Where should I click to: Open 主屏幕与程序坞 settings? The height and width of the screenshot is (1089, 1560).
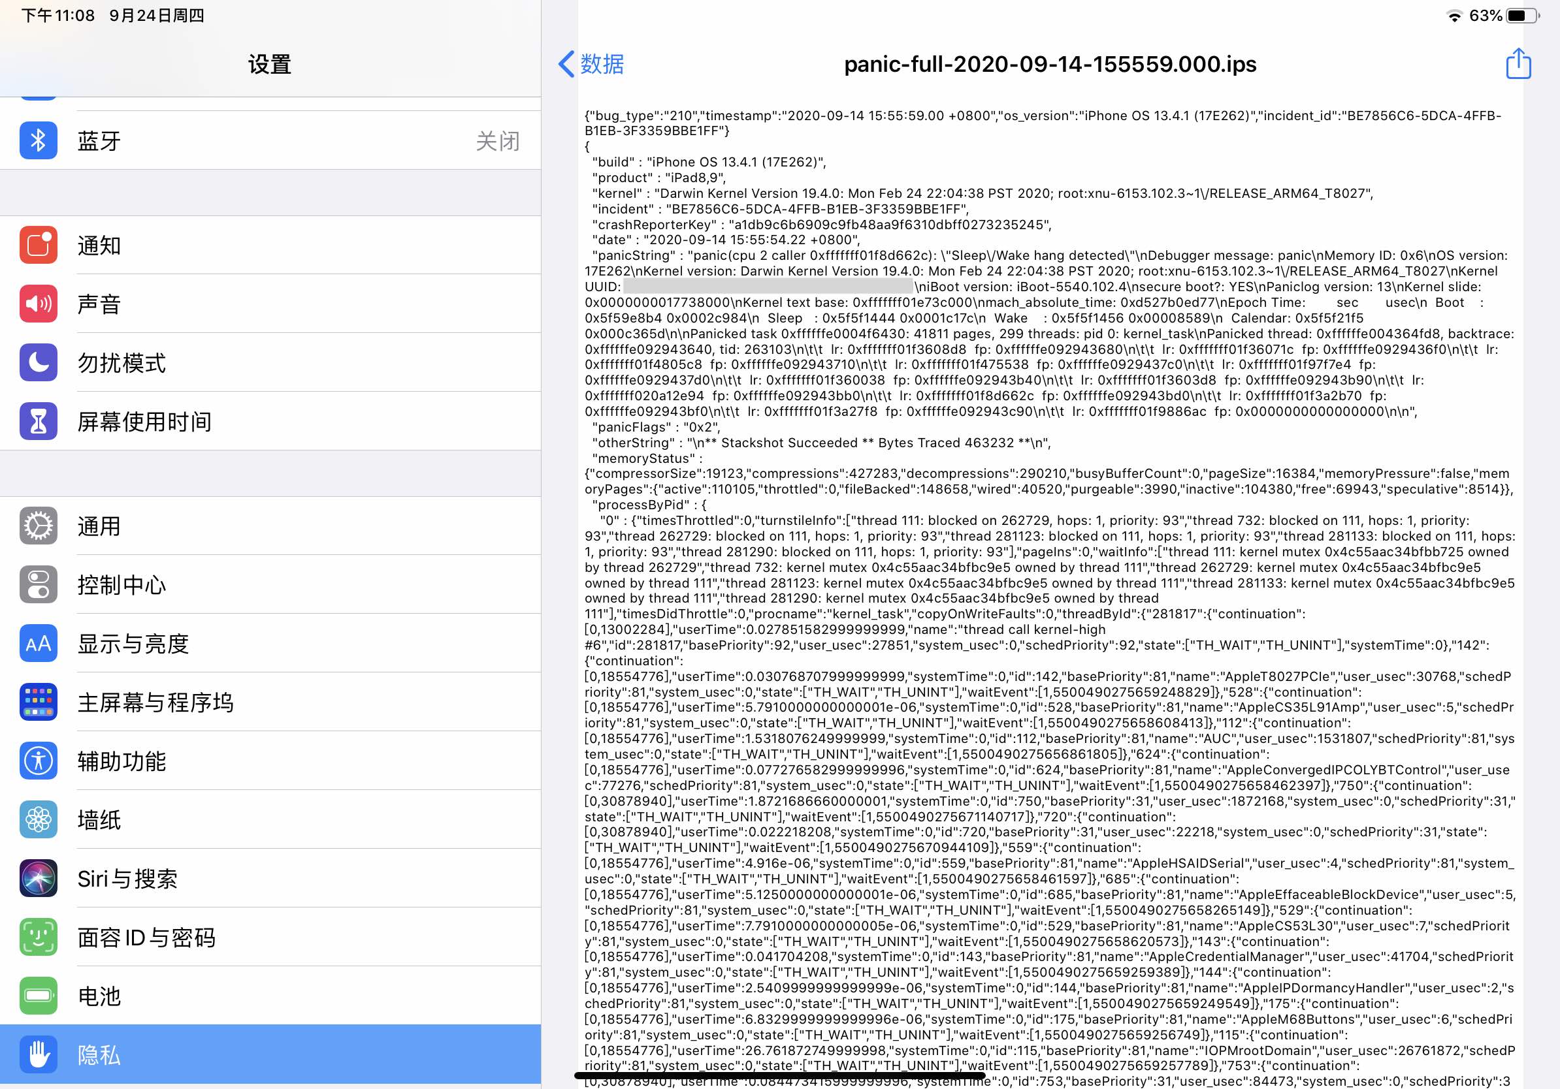click(x=155, y=702)
